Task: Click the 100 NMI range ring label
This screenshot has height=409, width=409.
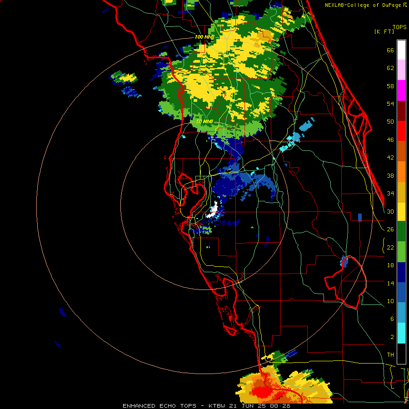Action: pyautogui.click(x=204, y=37)
